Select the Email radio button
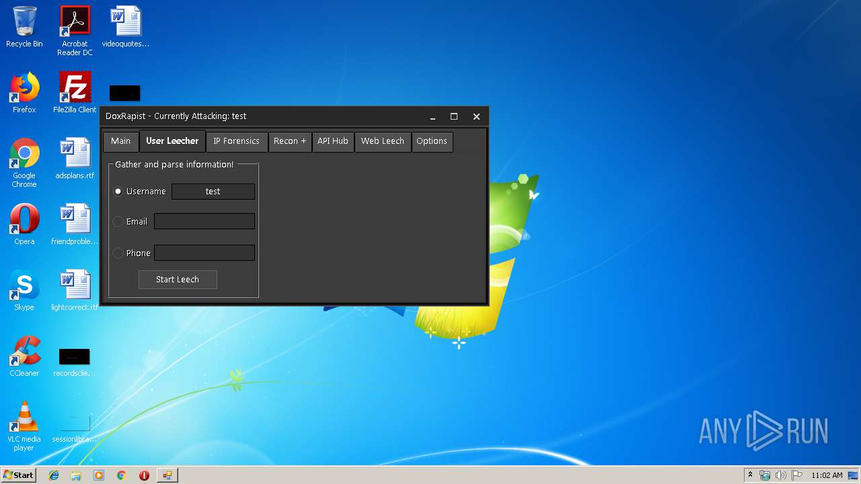861x484 pixels. pyautogui.click(x=118, y=221)
